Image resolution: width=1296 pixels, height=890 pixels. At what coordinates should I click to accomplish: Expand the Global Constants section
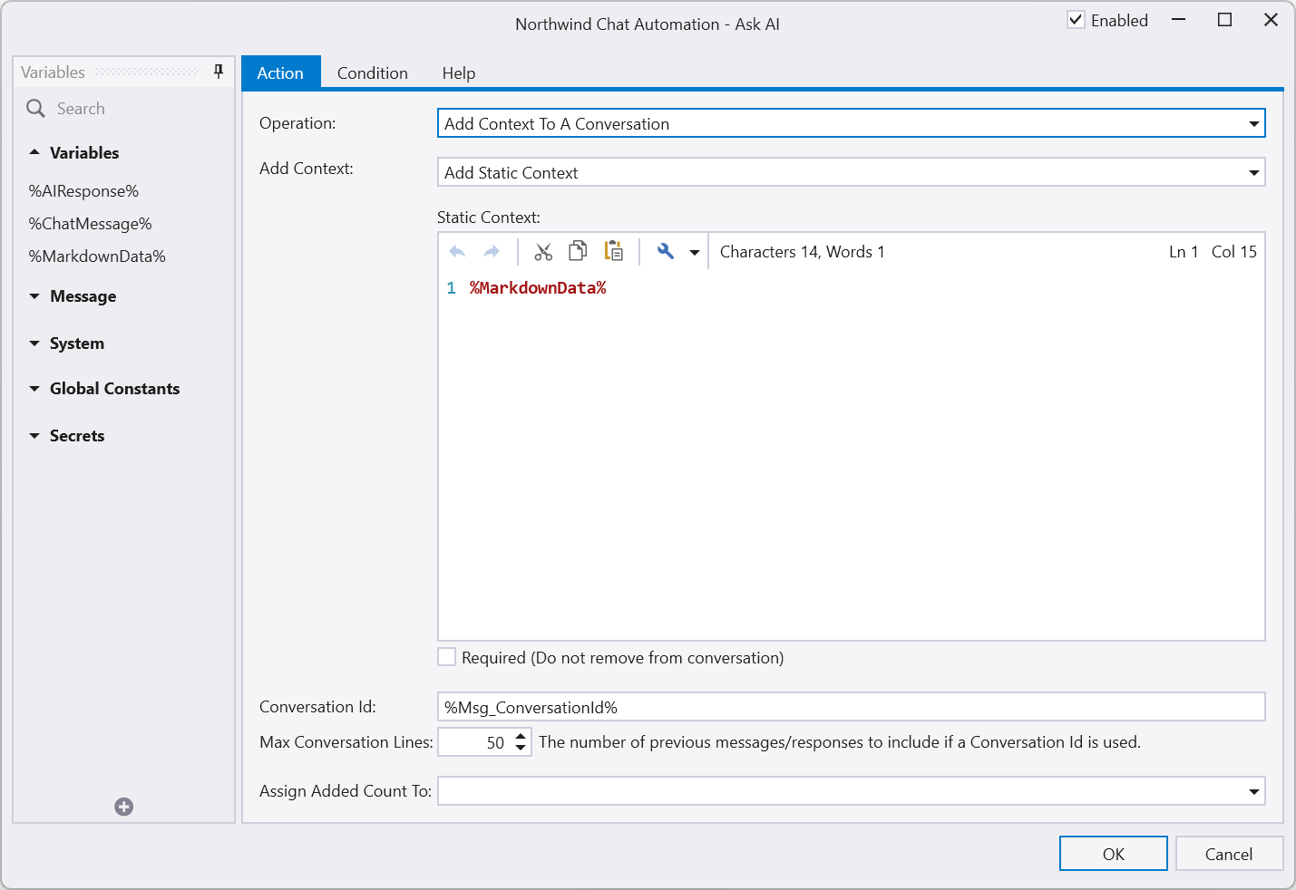coord(34,389)
